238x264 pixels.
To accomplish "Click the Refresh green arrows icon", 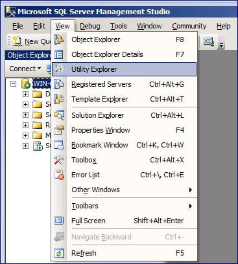I will tap(59, 253).
